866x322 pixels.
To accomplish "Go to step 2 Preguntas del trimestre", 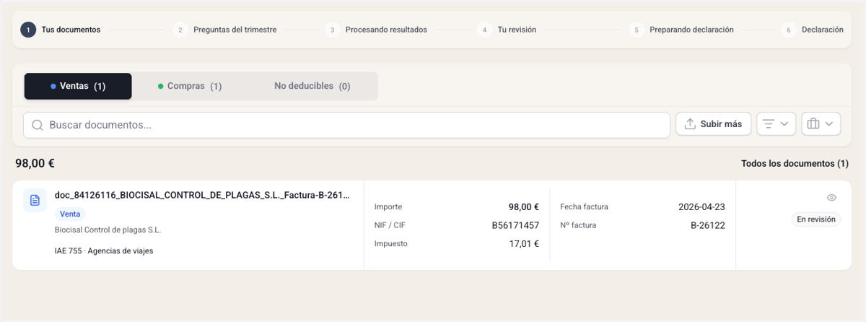I will point(224,30).
